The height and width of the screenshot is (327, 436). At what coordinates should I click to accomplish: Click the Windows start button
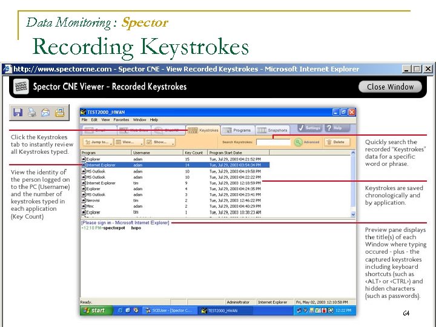point(96,310)
